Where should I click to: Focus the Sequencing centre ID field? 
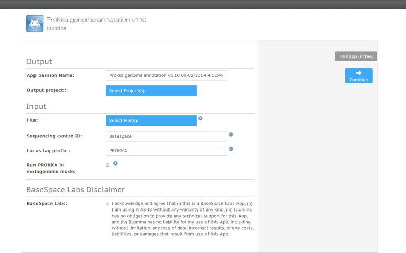(x=166, y=136)
